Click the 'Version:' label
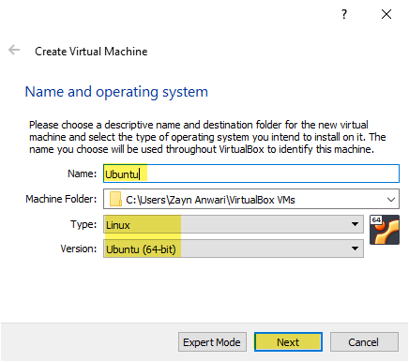Viewport: 409px width, 362px height. point(79,249)
